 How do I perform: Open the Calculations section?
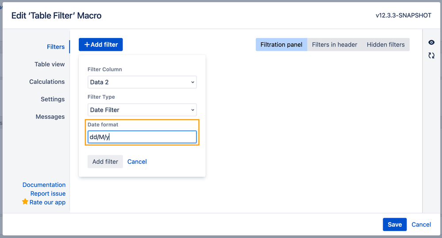click(x=47, y=82)
